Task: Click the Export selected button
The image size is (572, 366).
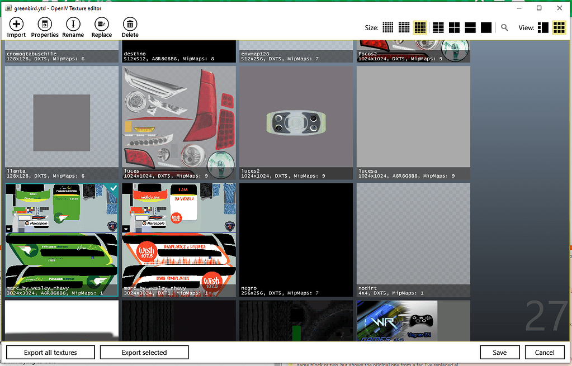Action: click(144, 352)
